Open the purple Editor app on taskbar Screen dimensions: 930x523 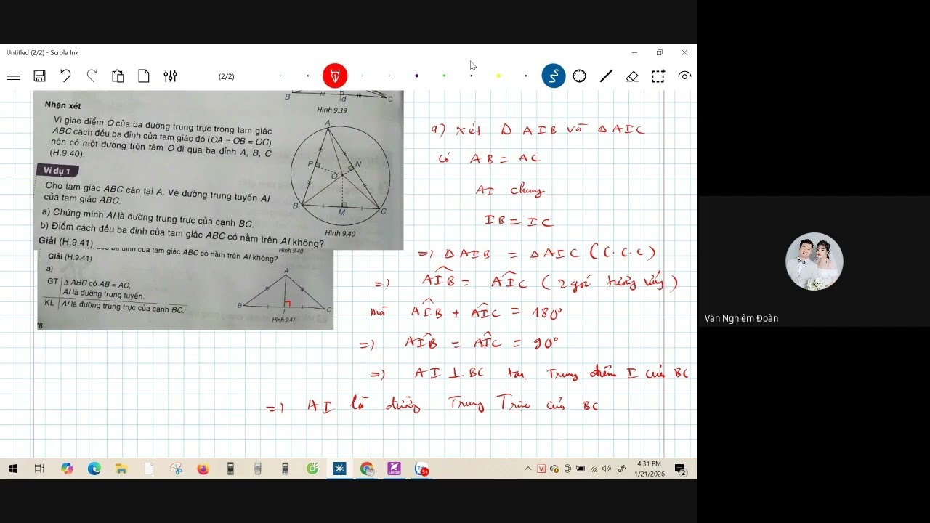pos(394,469)
